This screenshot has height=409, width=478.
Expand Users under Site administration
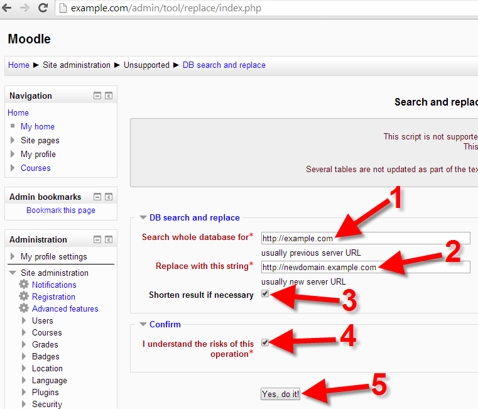pyautogui.click(x=24, y=320)
